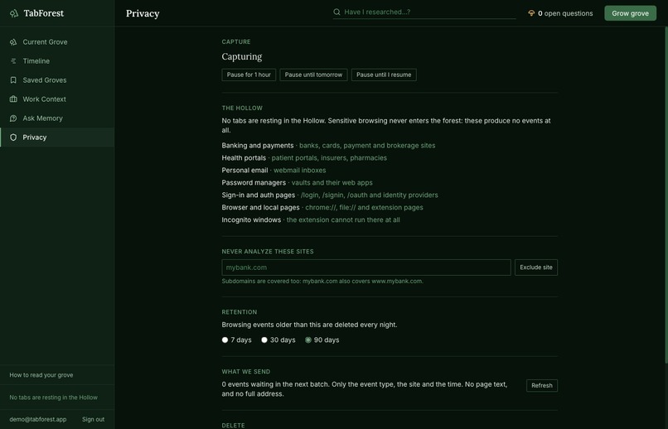Screen dimensions: 668x429
Task: Click the search magnifier icon
Action: 336,12
